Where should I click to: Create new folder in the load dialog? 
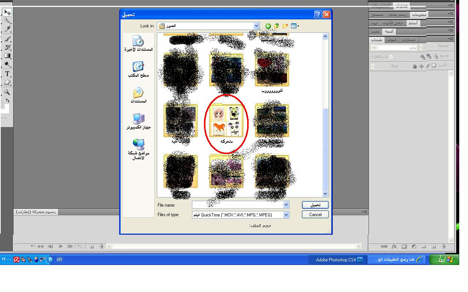[285, 26]
